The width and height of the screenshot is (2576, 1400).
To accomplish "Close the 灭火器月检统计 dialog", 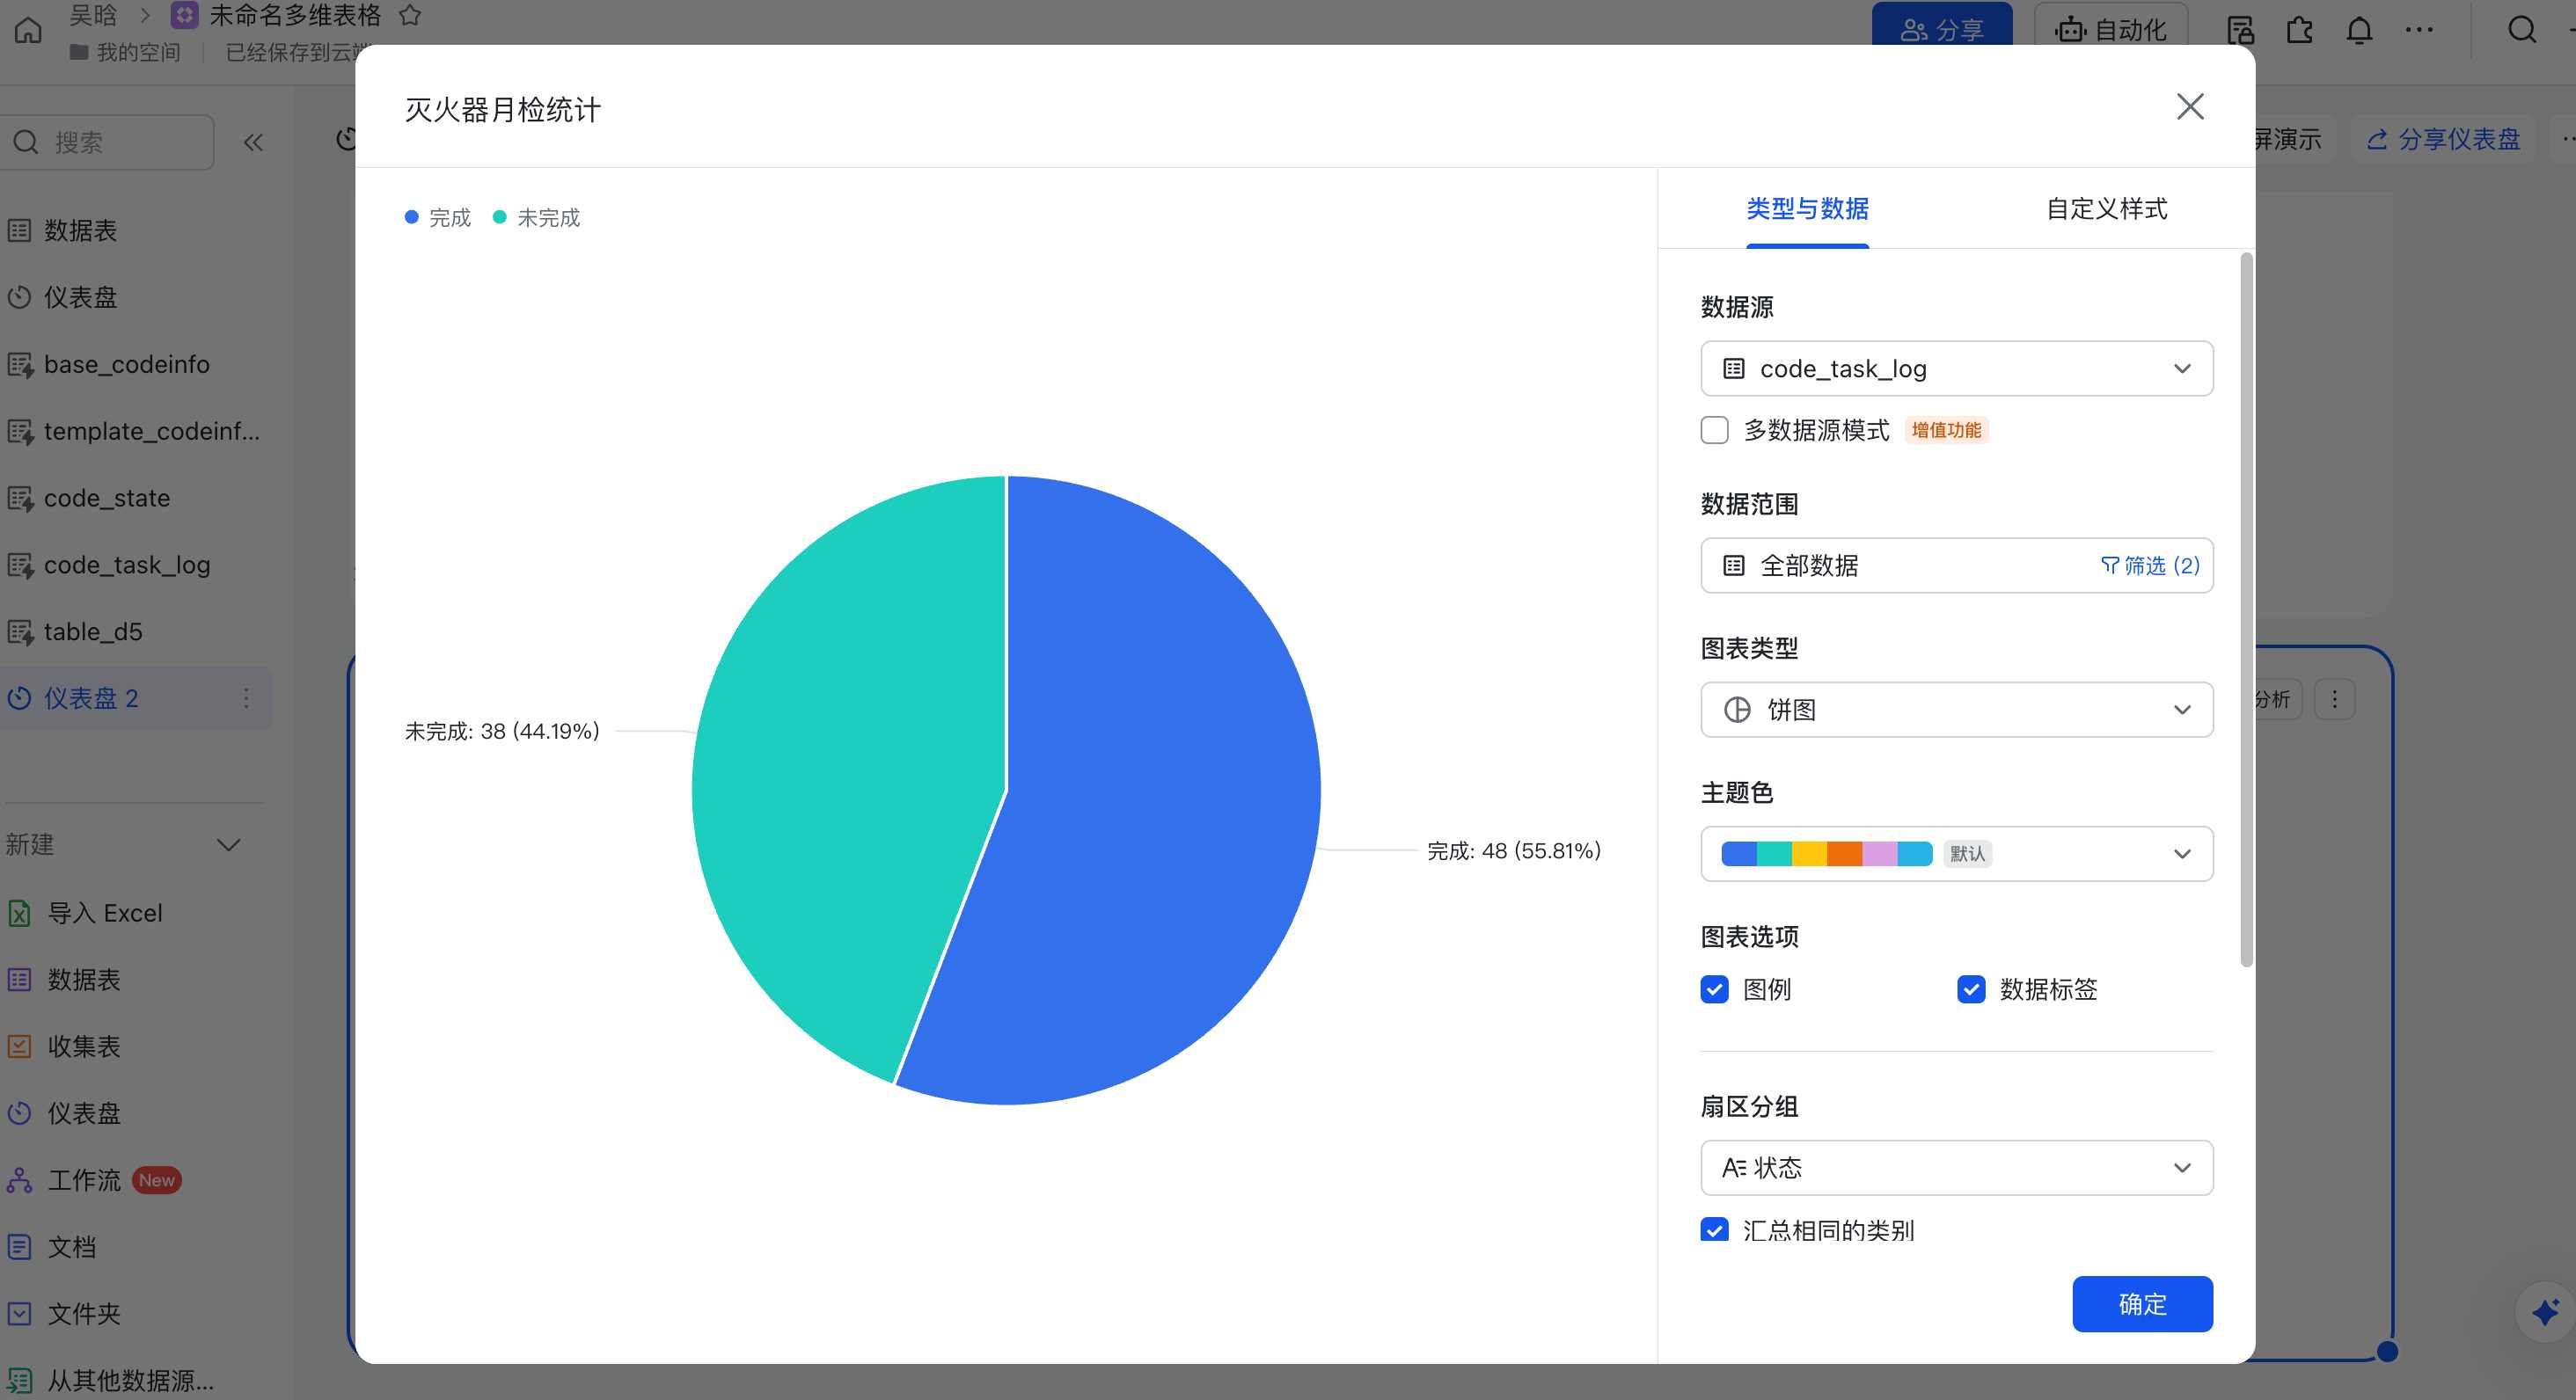I will 2189,107.
